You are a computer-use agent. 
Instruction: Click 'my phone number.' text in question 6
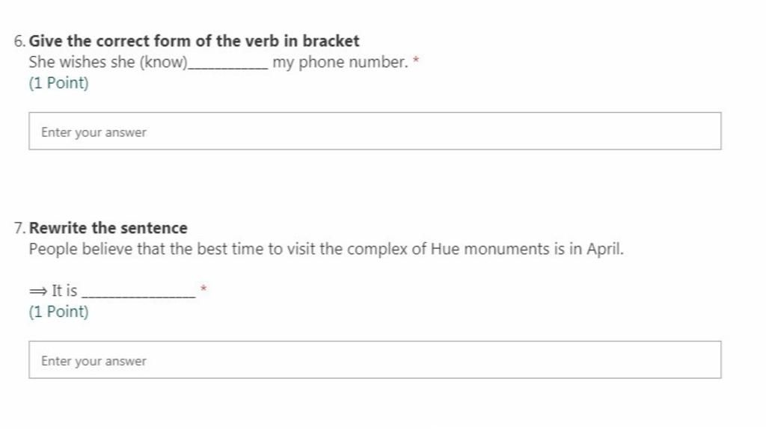pyautogui.click(x=340, y=63)
